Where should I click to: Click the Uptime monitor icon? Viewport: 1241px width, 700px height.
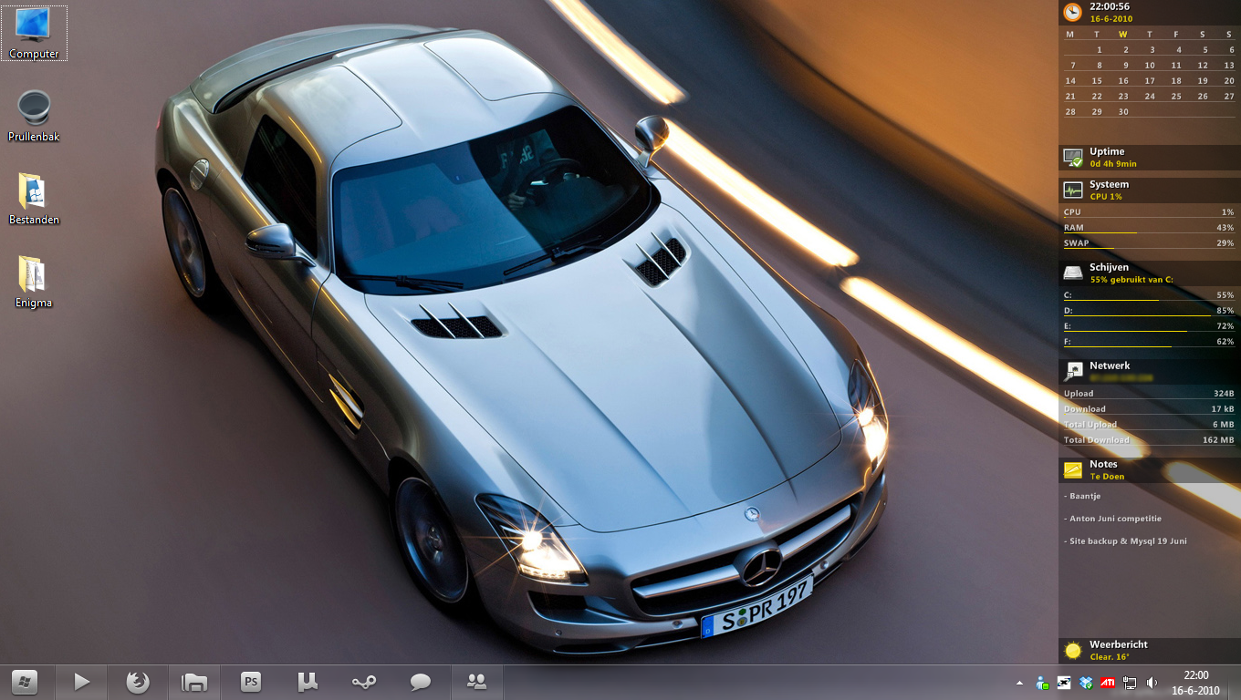1073,158
